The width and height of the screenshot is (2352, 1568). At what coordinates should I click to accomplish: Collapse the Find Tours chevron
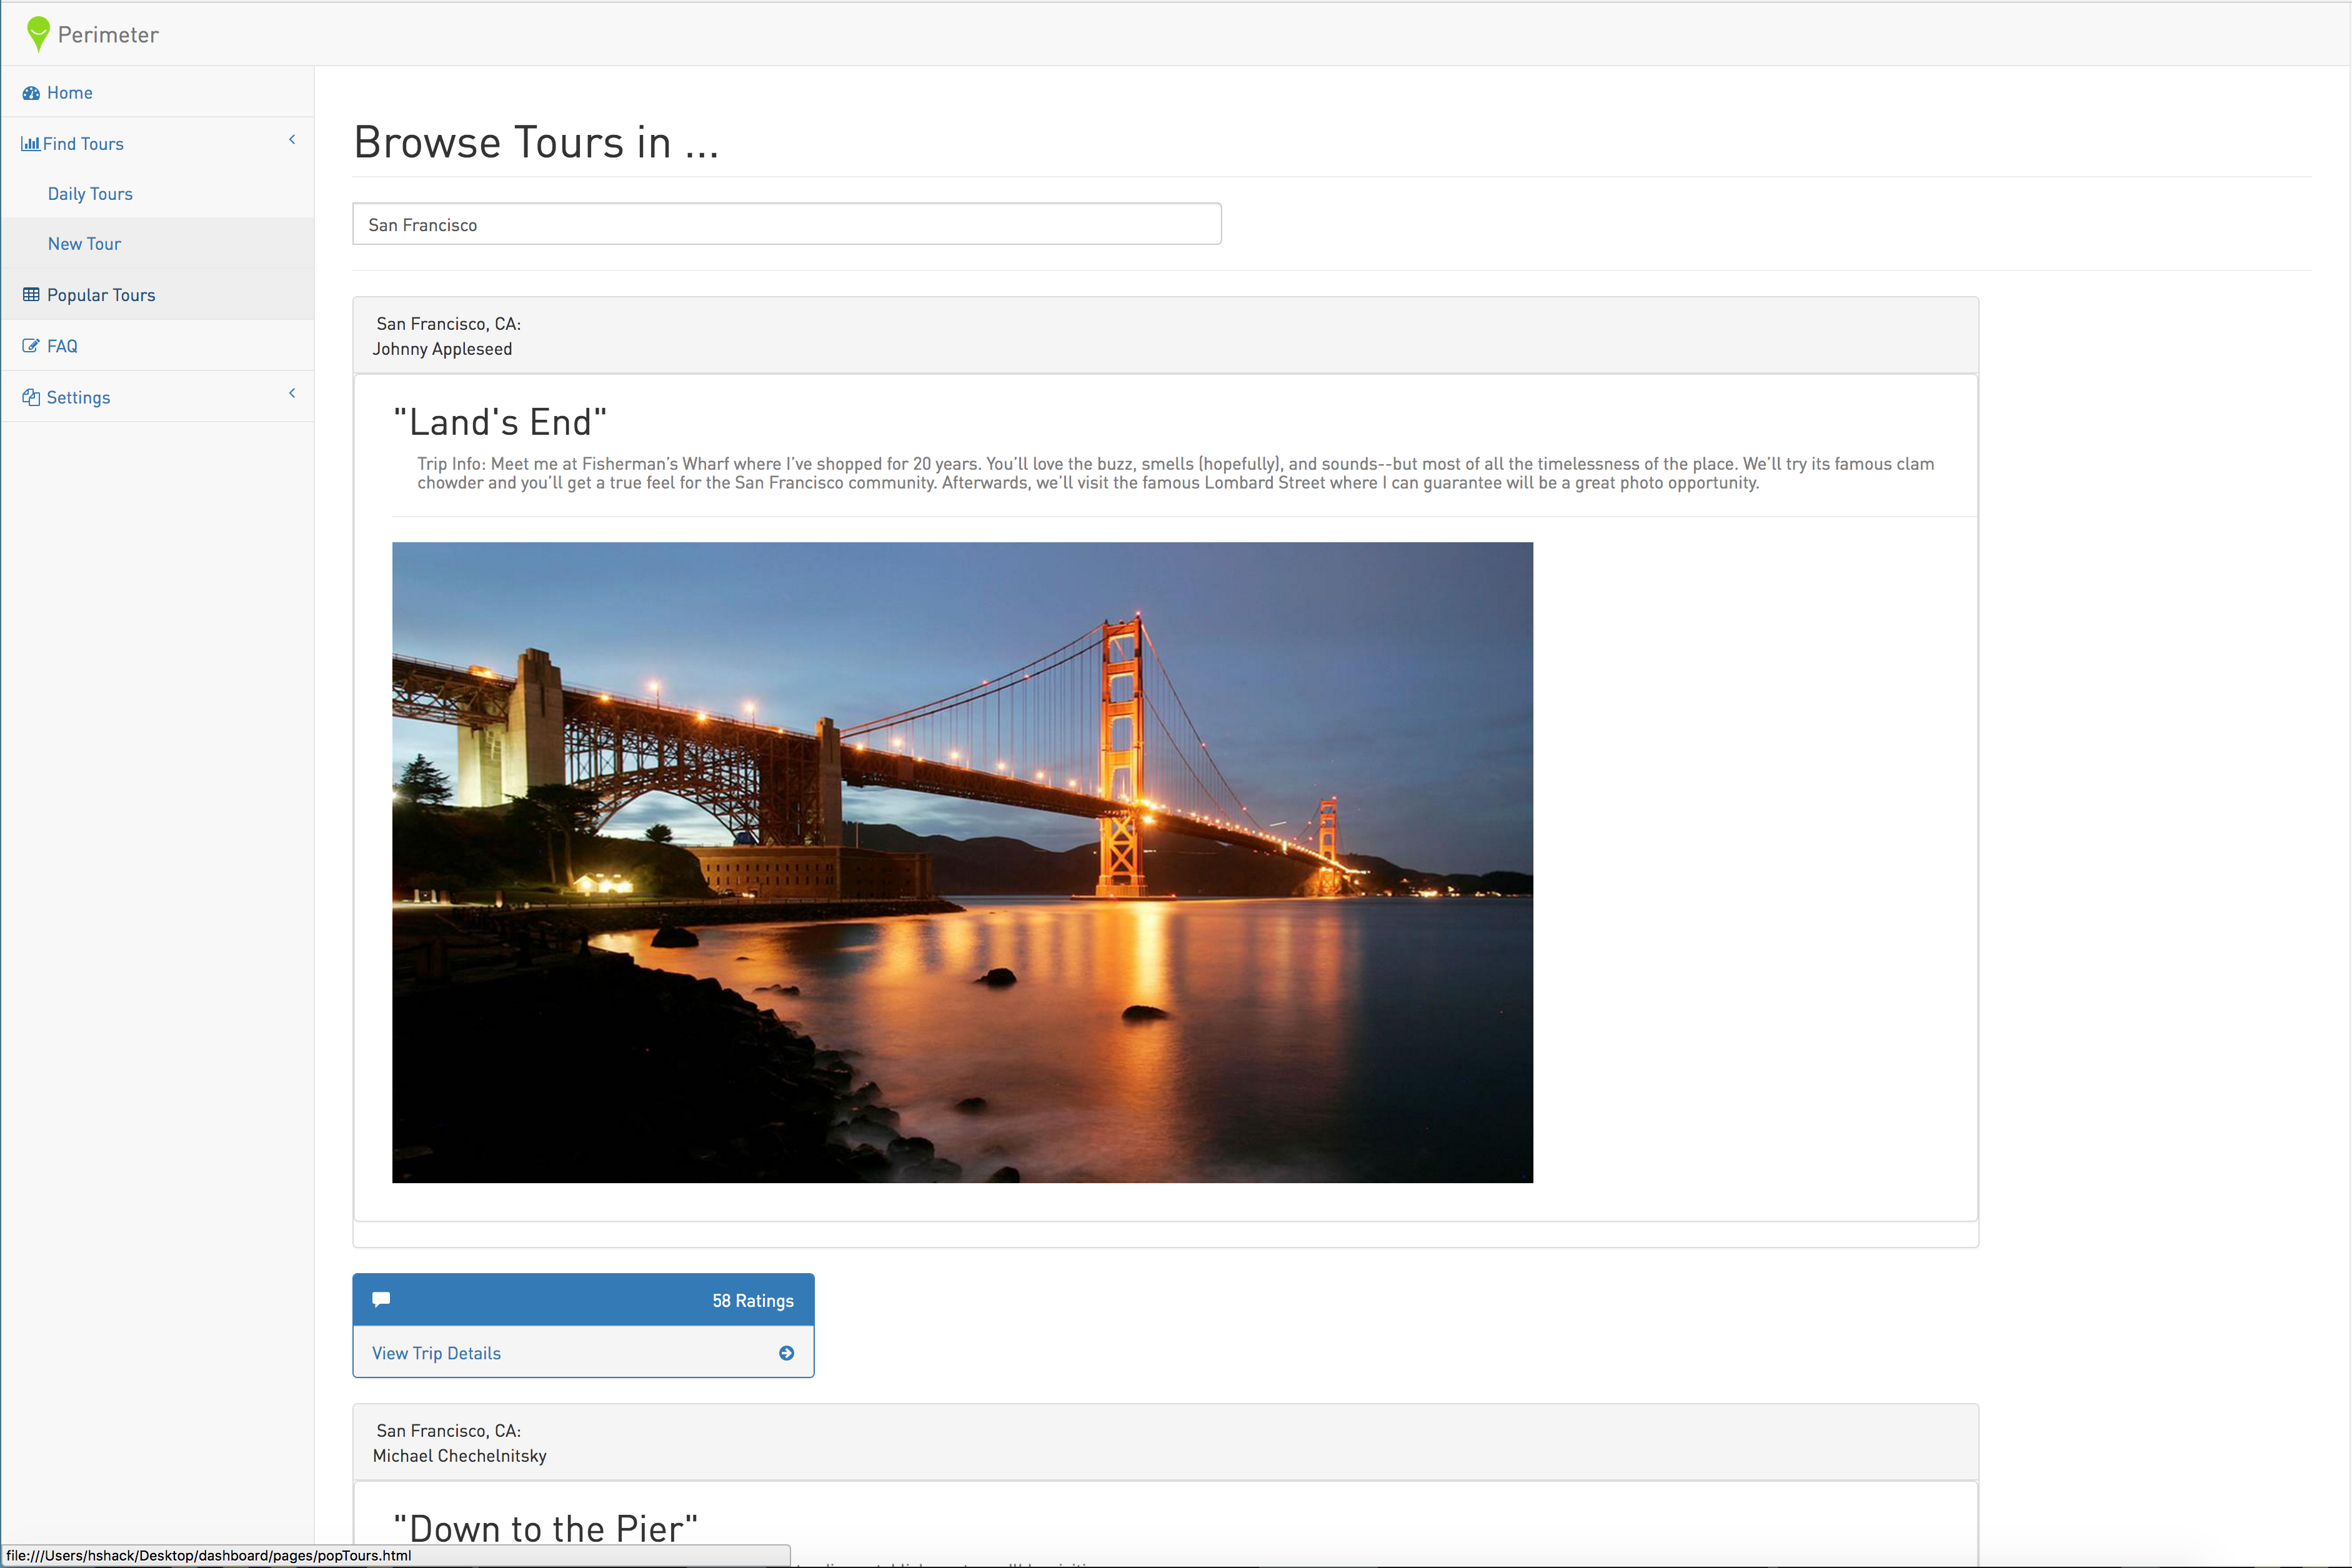coord(292,140)
